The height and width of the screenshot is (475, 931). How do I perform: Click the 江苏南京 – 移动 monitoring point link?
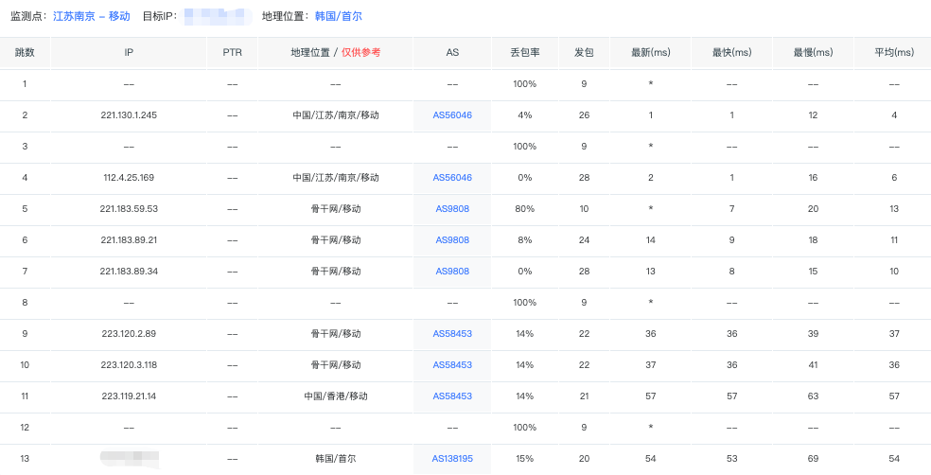(x=92, y=16)
